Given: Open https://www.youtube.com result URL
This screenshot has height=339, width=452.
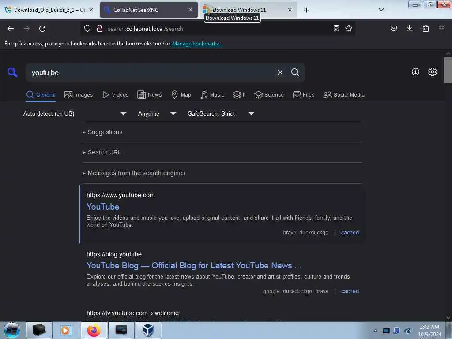Looking at the screenshot, I should 121,195.
